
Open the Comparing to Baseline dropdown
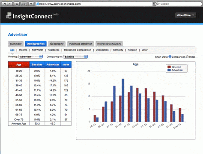[75, 57]
